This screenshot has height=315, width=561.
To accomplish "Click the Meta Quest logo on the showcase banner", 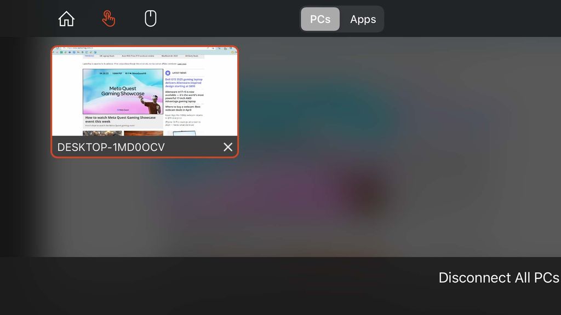I will [x=123, y=109].
